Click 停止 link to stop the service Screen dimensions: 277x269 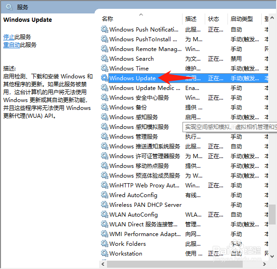(x=9, y=37)
